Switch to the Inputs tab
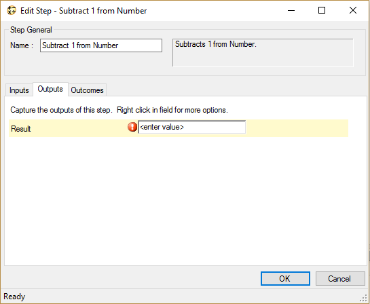Image resolution: width=370 pixels, height=304 pixels. (19, 90)
